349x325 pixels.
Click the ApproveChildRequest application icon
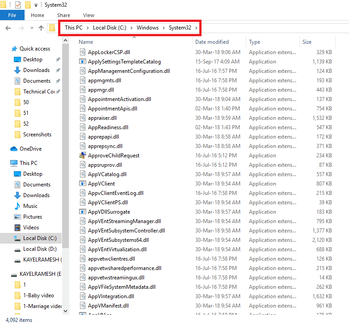click(83, 156)
